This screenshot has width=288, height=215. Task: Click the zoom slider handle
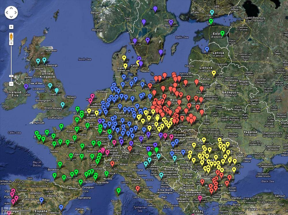(11, 76)
